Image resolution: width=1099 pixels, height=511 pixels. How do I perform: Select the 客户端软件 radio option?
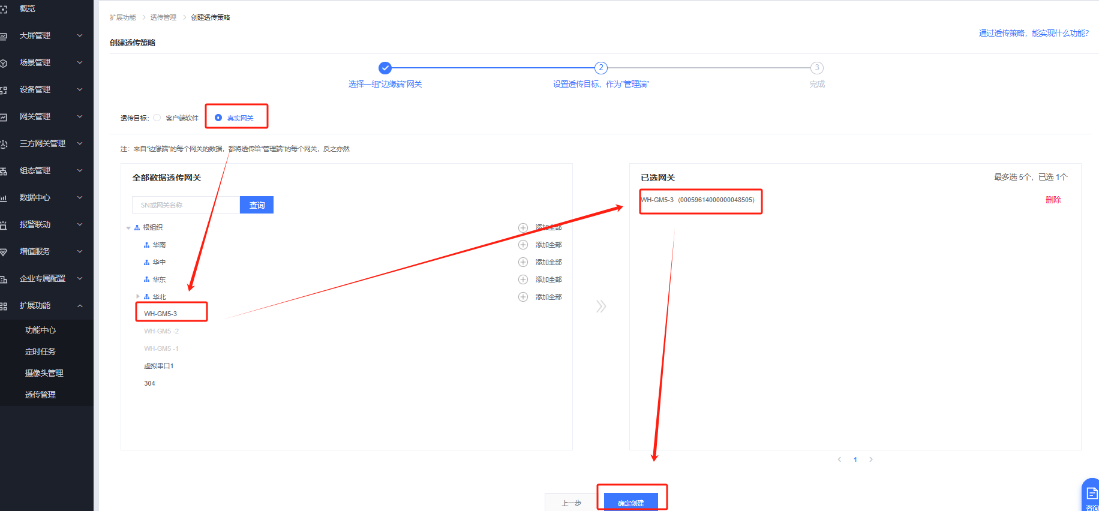click(x=157, y=118)
